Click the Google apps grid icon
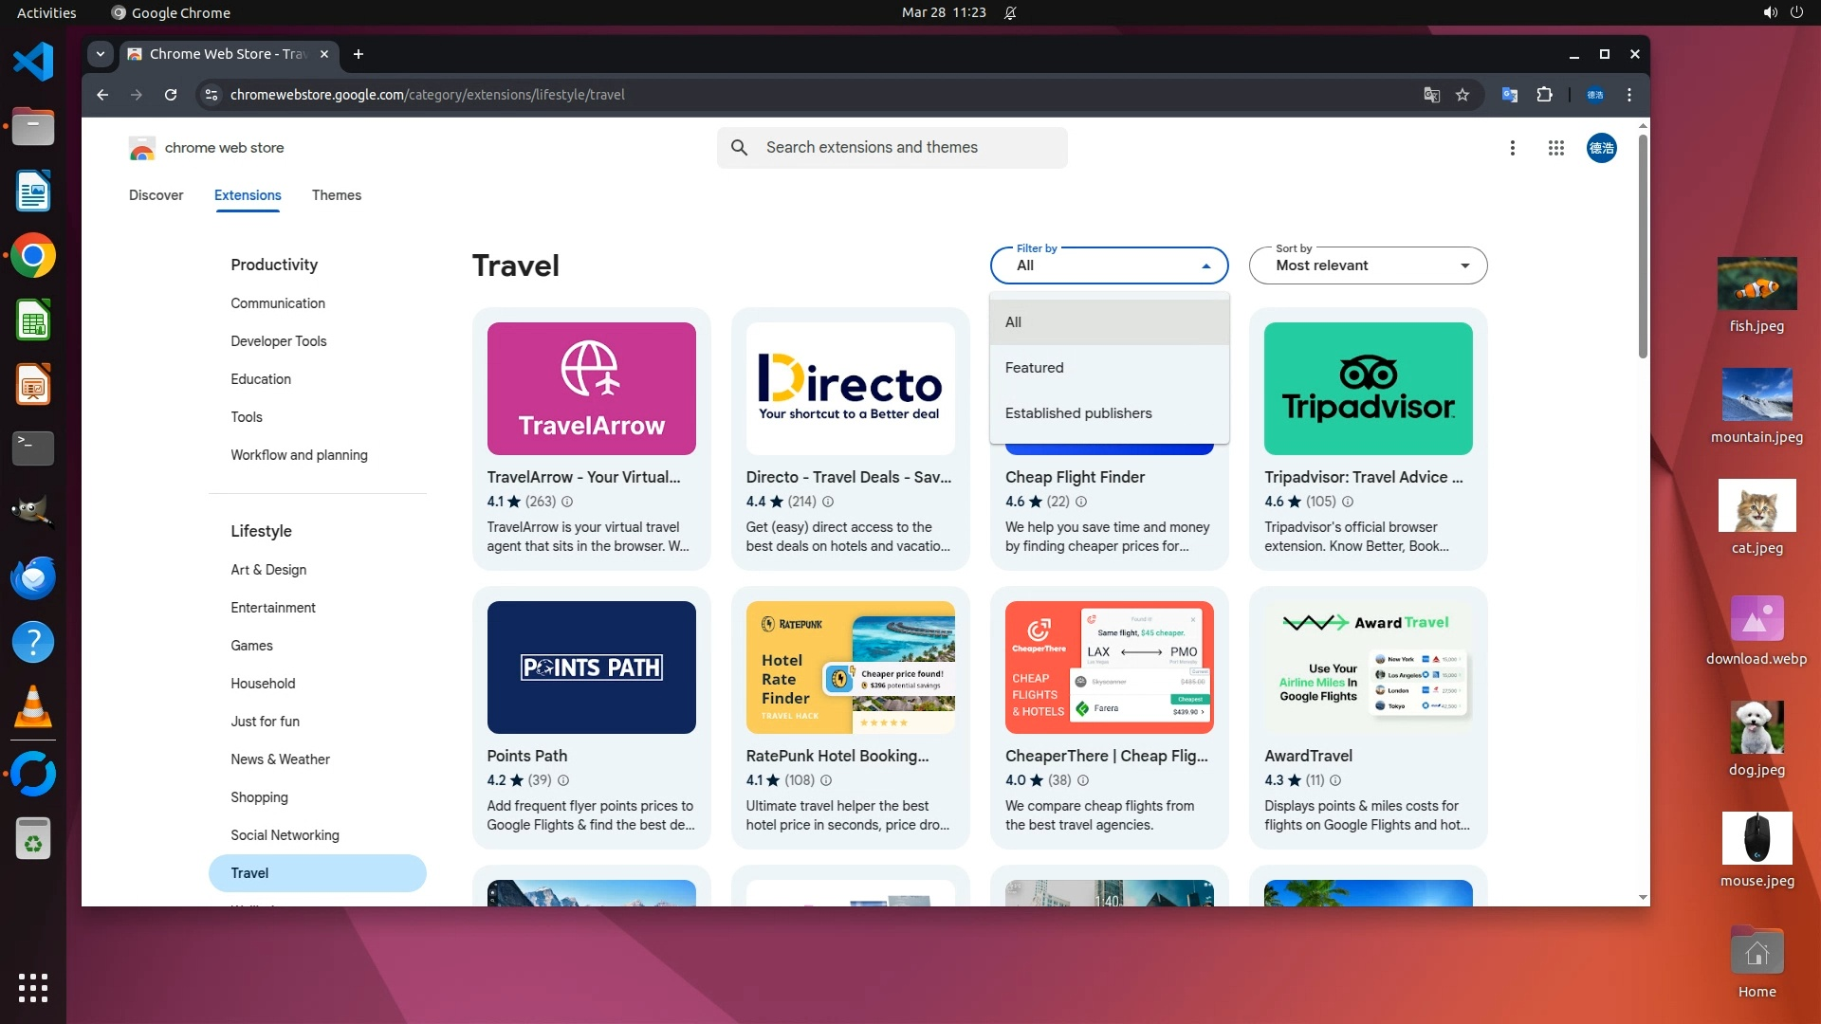Screen dimensions: 1821x1024 (1555, 148)
